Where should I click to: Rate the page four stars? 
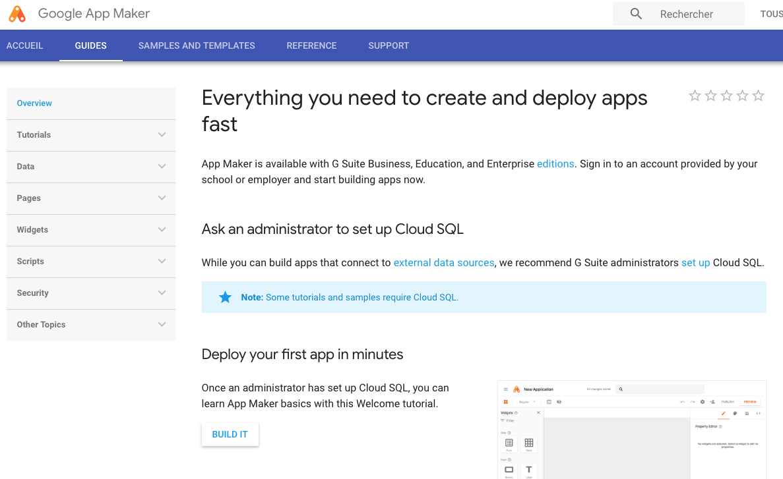[x=743, y=96]
